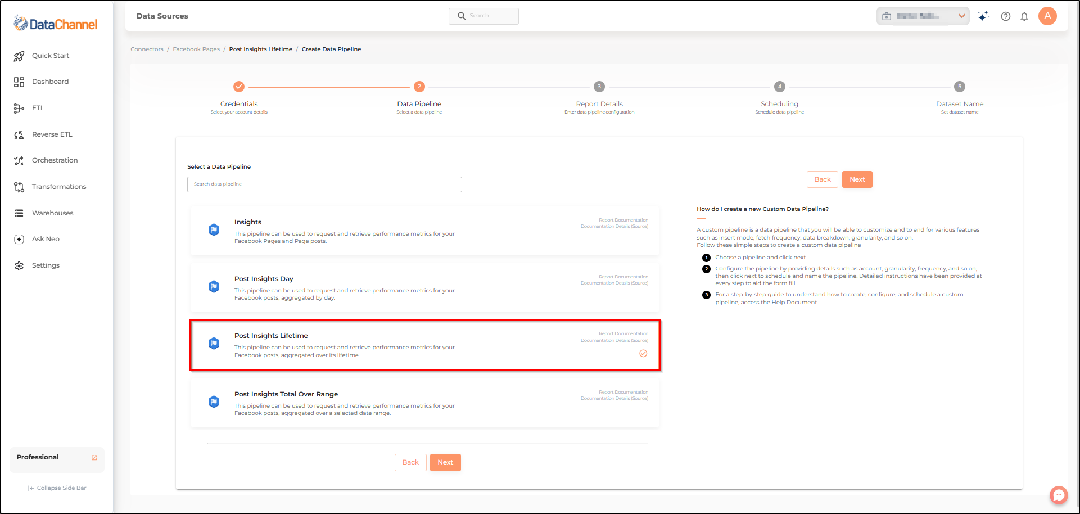Open the Dashboard grid icon
1080x514 pixels.
pyautogui.click(x=19, y=82)
